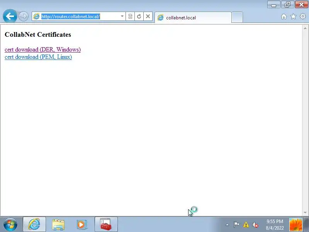Go to the browser Home page icon
The height and width of the screenshot is (232, 309).
pyautogui.click(x=284, y=17)
